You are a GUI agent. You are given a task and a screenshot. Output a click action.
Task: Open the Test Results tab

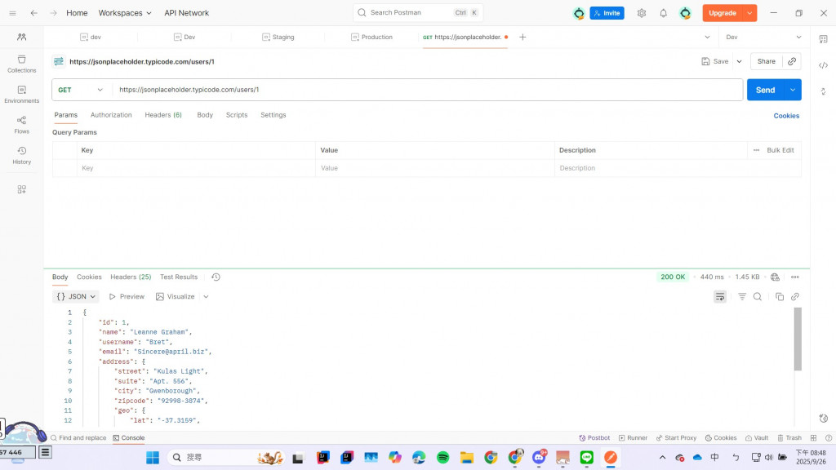pos(179,277)
